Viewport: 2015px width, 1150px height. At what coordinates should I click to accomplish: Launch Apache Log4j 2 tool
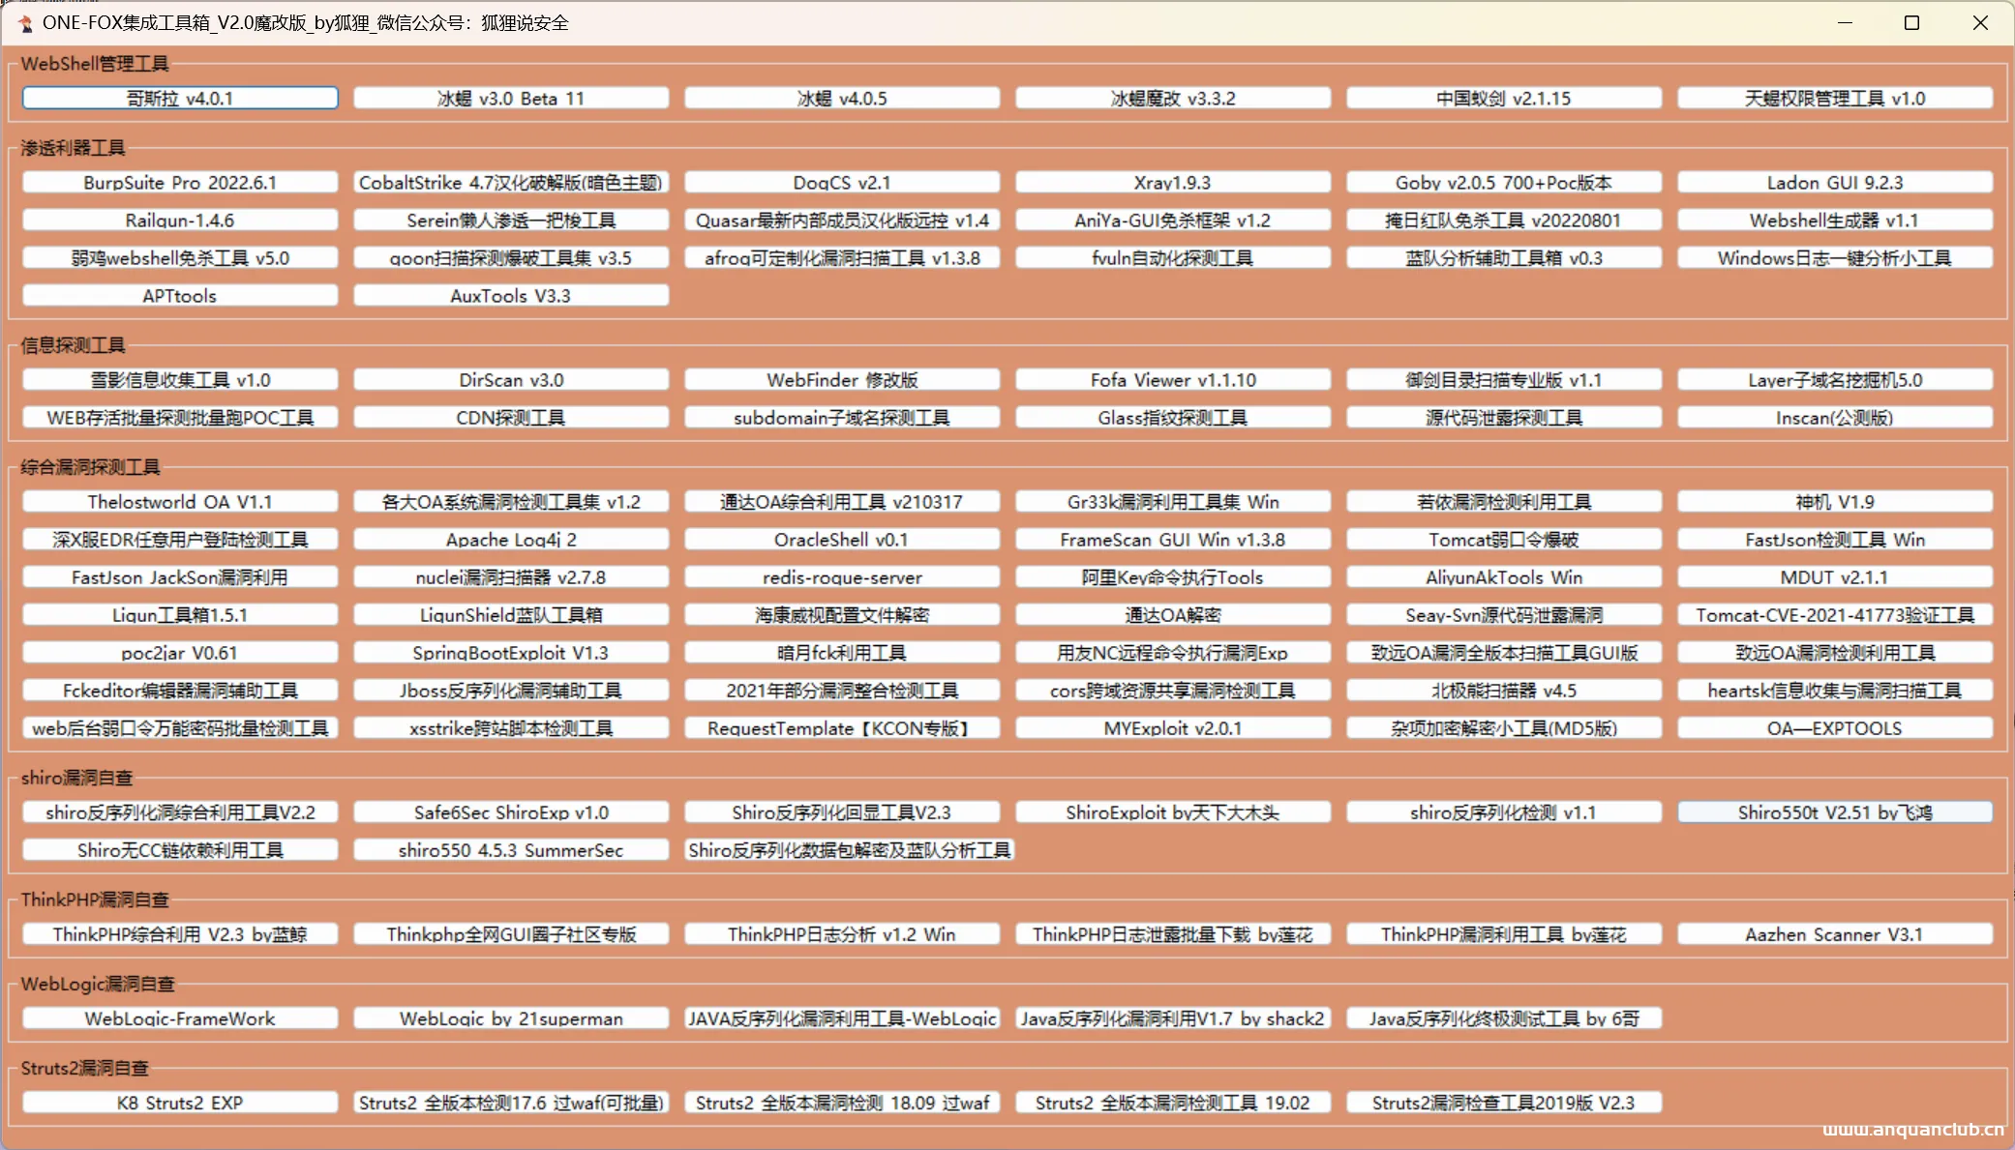511,539
